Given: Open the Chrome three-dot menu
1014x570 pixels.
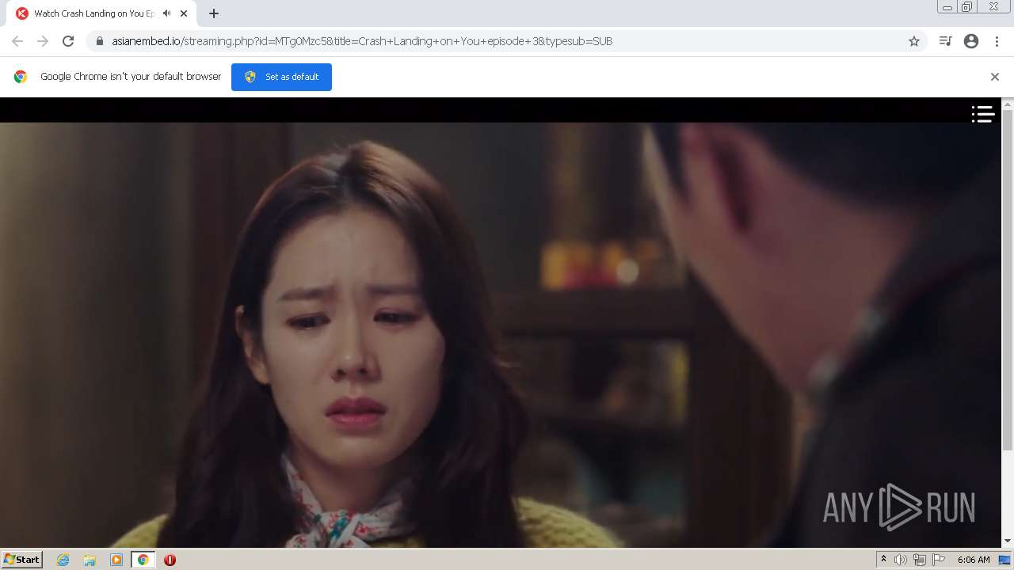Looking at the screenshot, I should (997, 41).
